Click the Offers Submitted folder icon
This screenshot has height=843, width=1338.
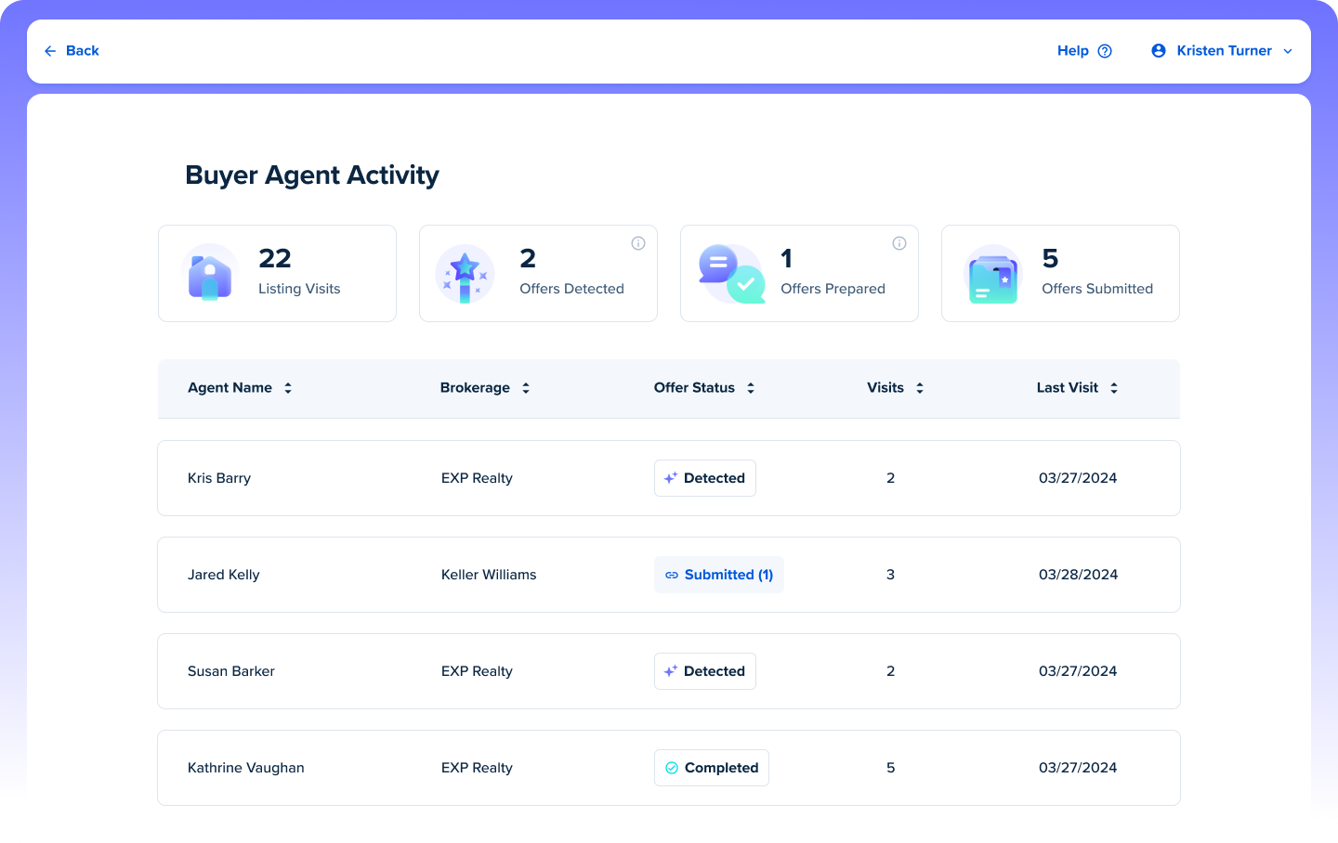[993, 275]
